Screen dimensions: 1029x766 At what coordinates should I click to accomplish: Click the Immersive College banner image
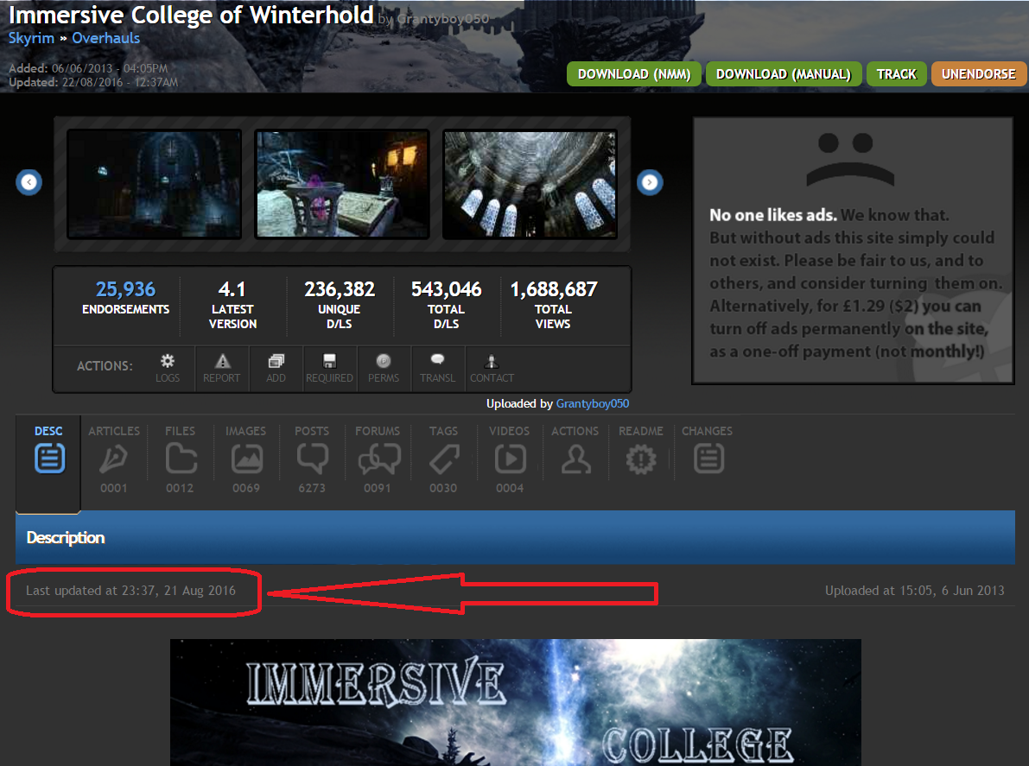click(516, 702)
